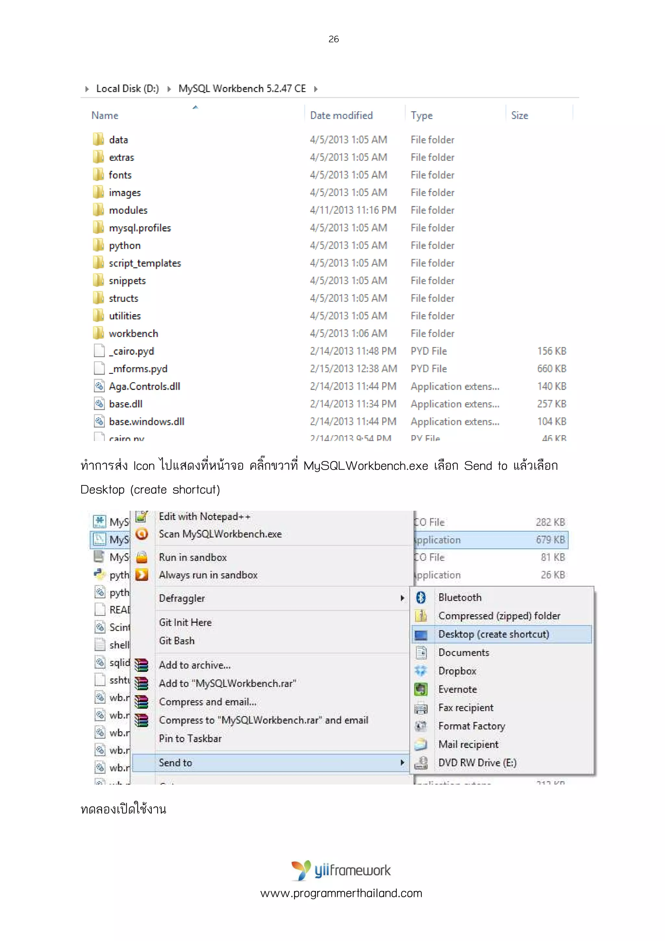Click the 4/11/2013 11:16 PM date cell

point(353,210)
